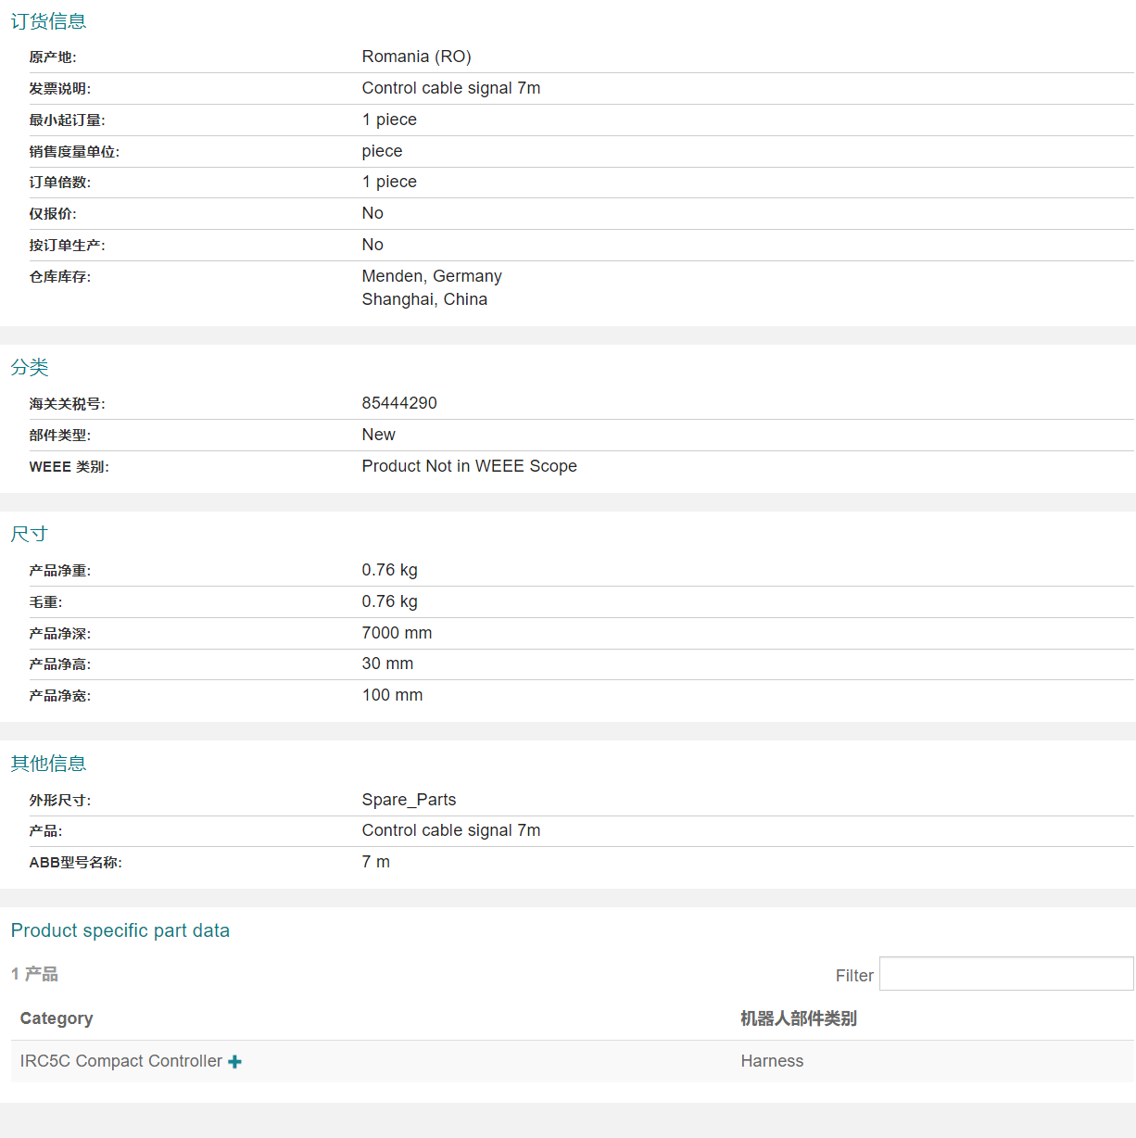Click the Romania (RO) origin value

(416, 57)
